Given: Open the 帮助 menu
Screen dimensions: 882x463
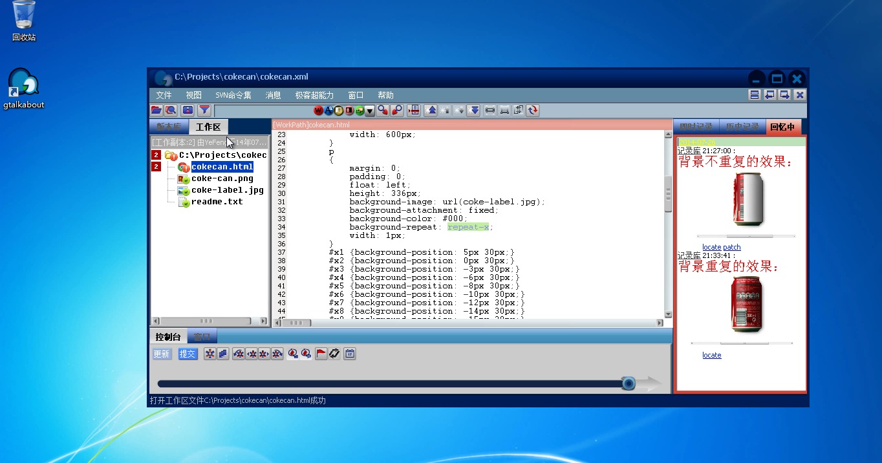Looking at the screenshot, I should click(x=385, y=95).
